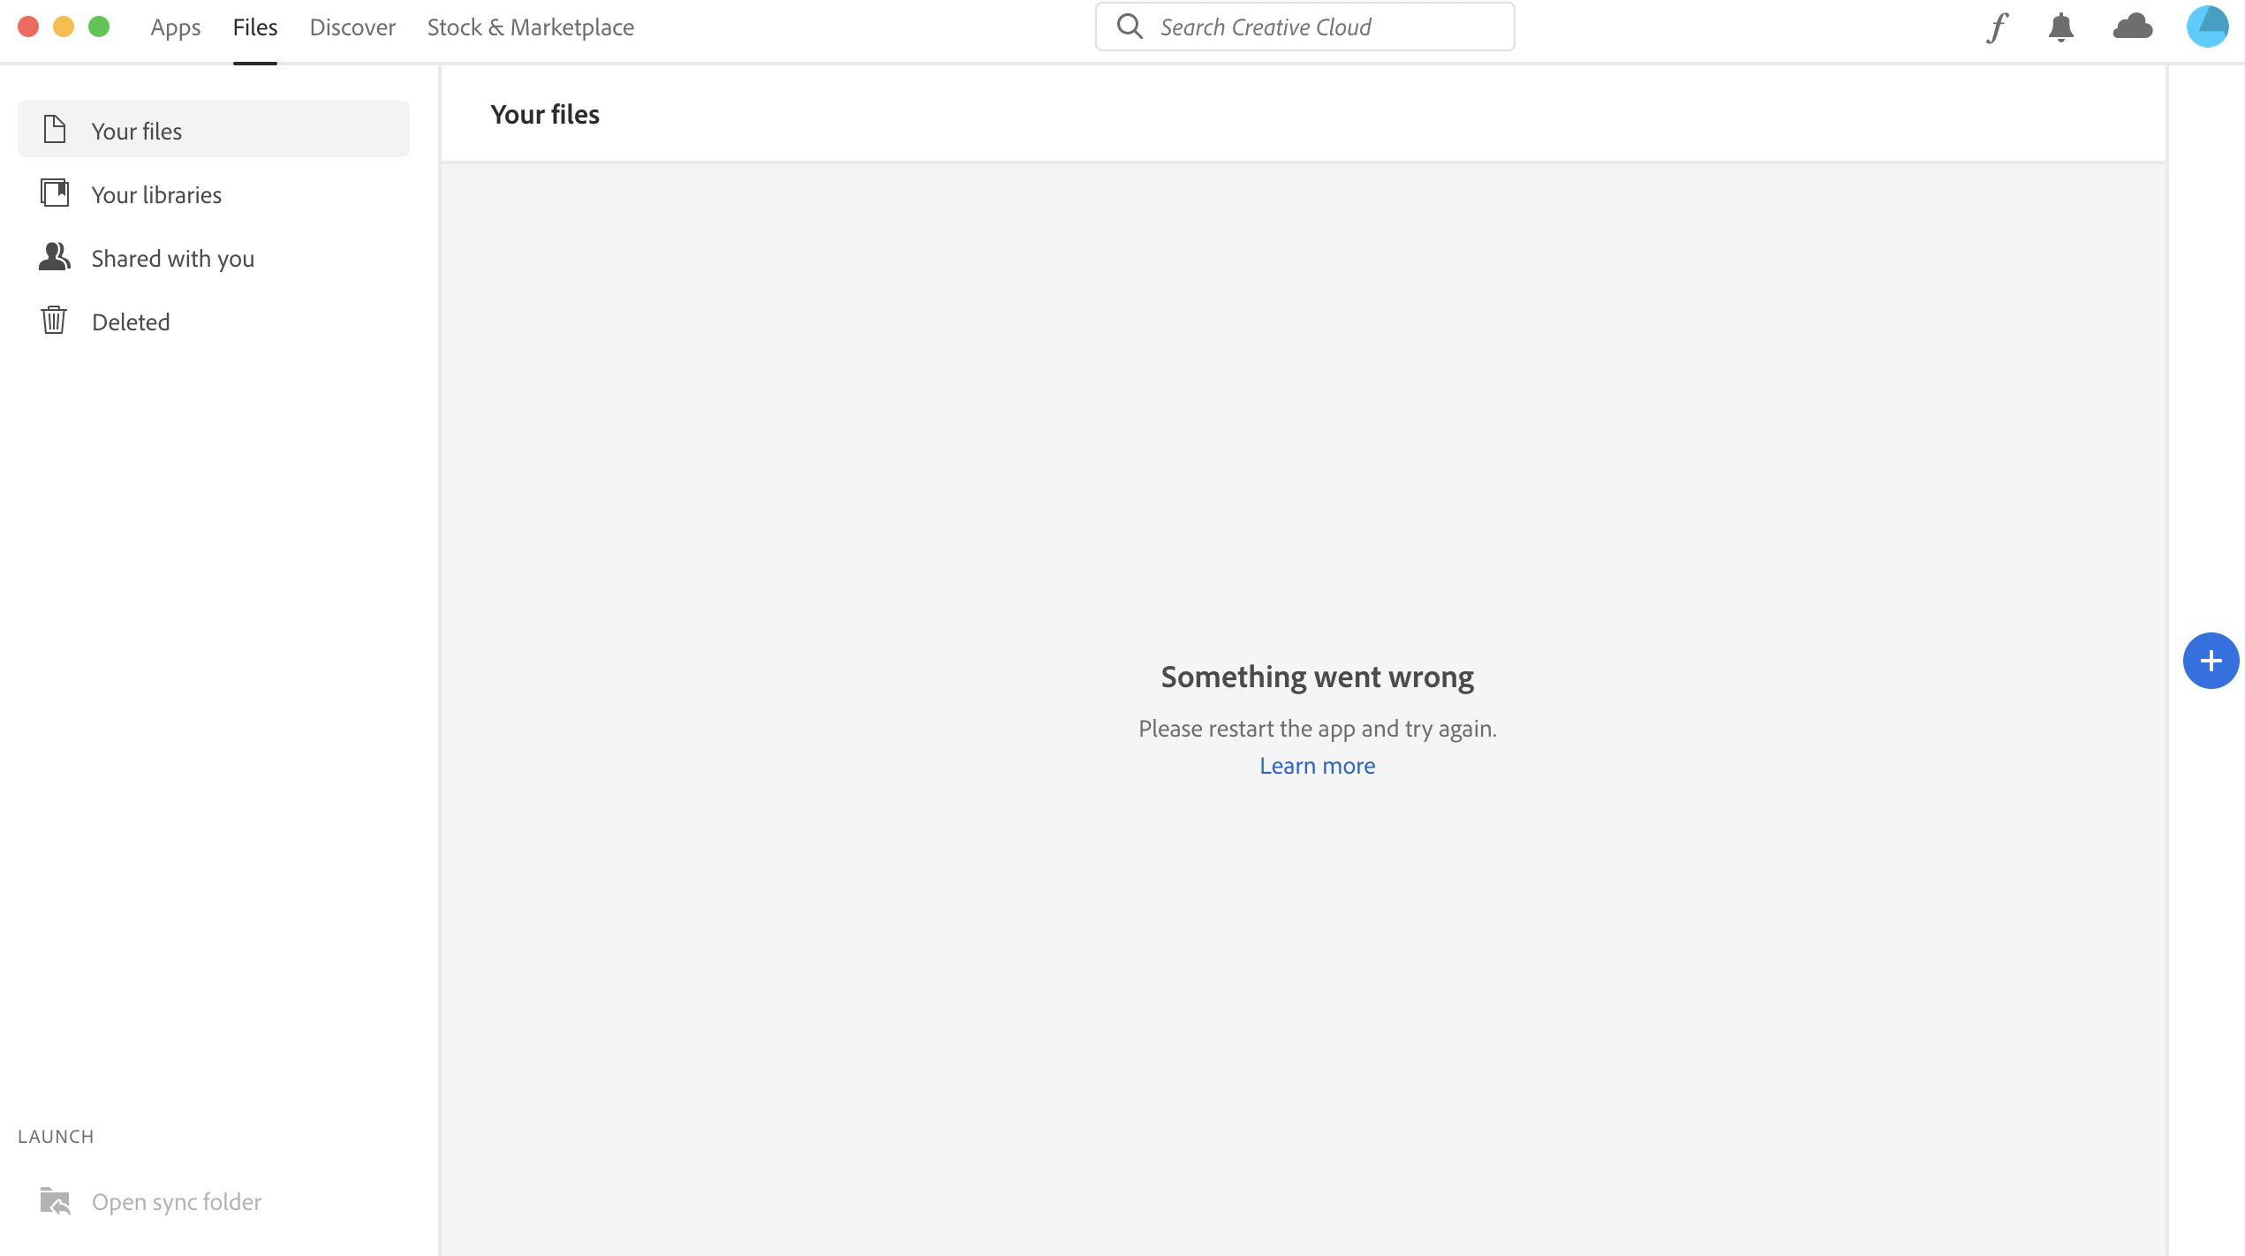Select the Shared with you label
Image resolution: width=2245 pixels, height=1256 pixels.
pos(173,259)
